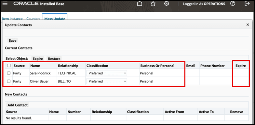Open Classification dropdown for Sara Plodnick

[x=107, y=73]
